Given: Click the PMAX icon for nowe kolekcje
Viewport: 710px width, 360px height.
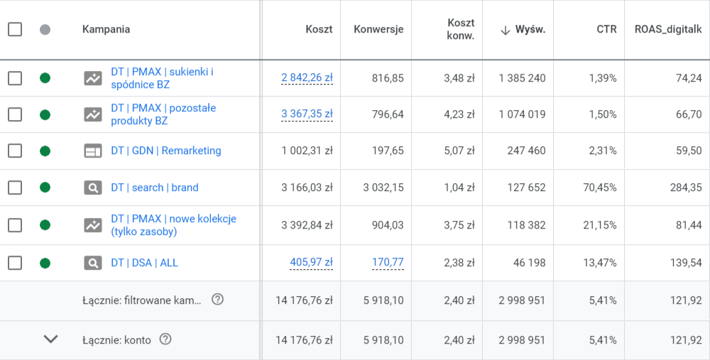Looking at the screenshot, I should pyautogui.click(x=93, y=225).
